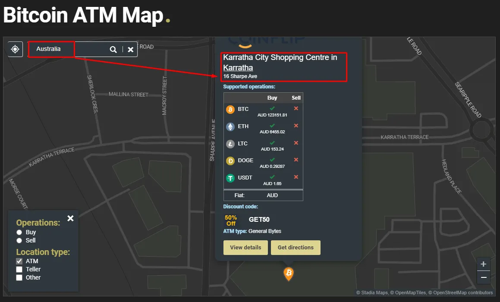Zoom out with the minus button
Image resolution: width=500 pixels, height=302 pixels.
click(484, 277)
